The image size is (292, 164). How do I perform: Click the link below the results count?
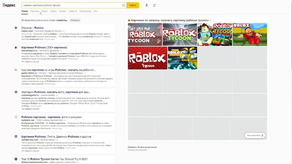click(137, 150)
